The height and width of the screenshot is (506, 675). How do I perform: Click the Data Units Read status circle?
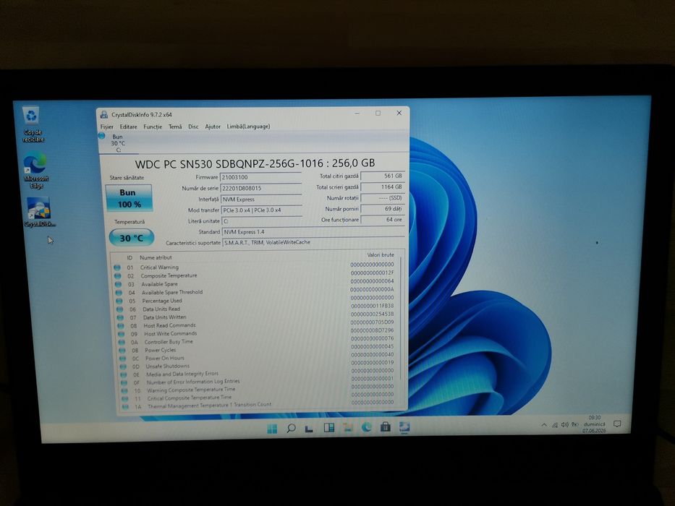pos(120,309)
